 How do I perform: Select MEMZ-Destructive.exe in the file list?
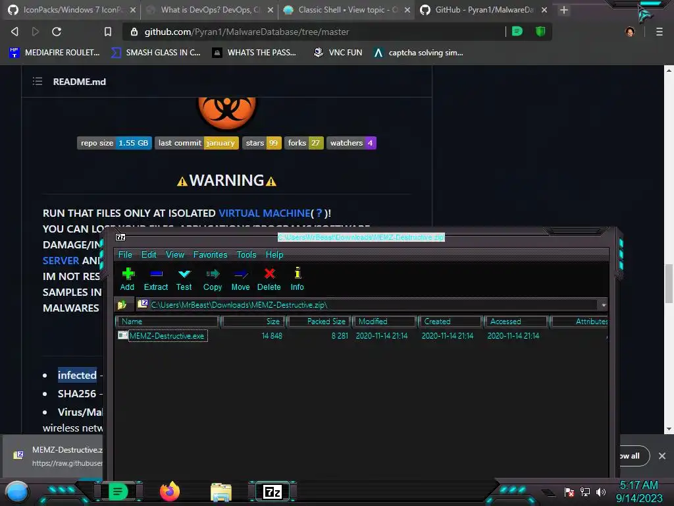(167, 335)
